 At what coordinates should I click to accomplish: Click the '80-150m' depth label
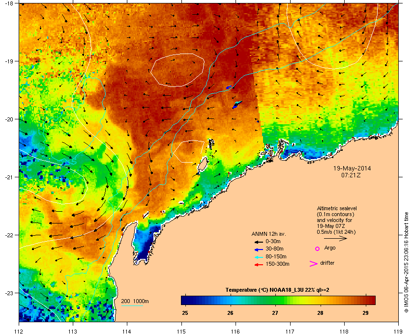276,256
